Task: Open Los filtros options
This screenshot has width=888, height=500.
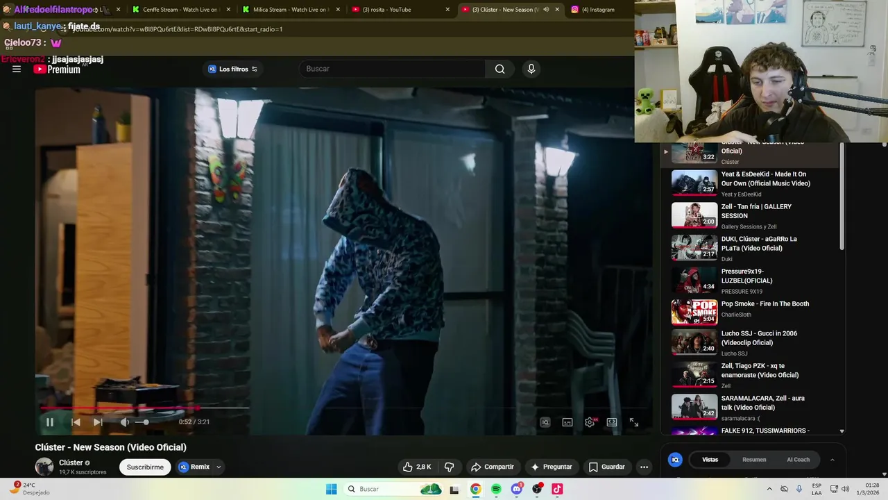Action: (232, 69)
